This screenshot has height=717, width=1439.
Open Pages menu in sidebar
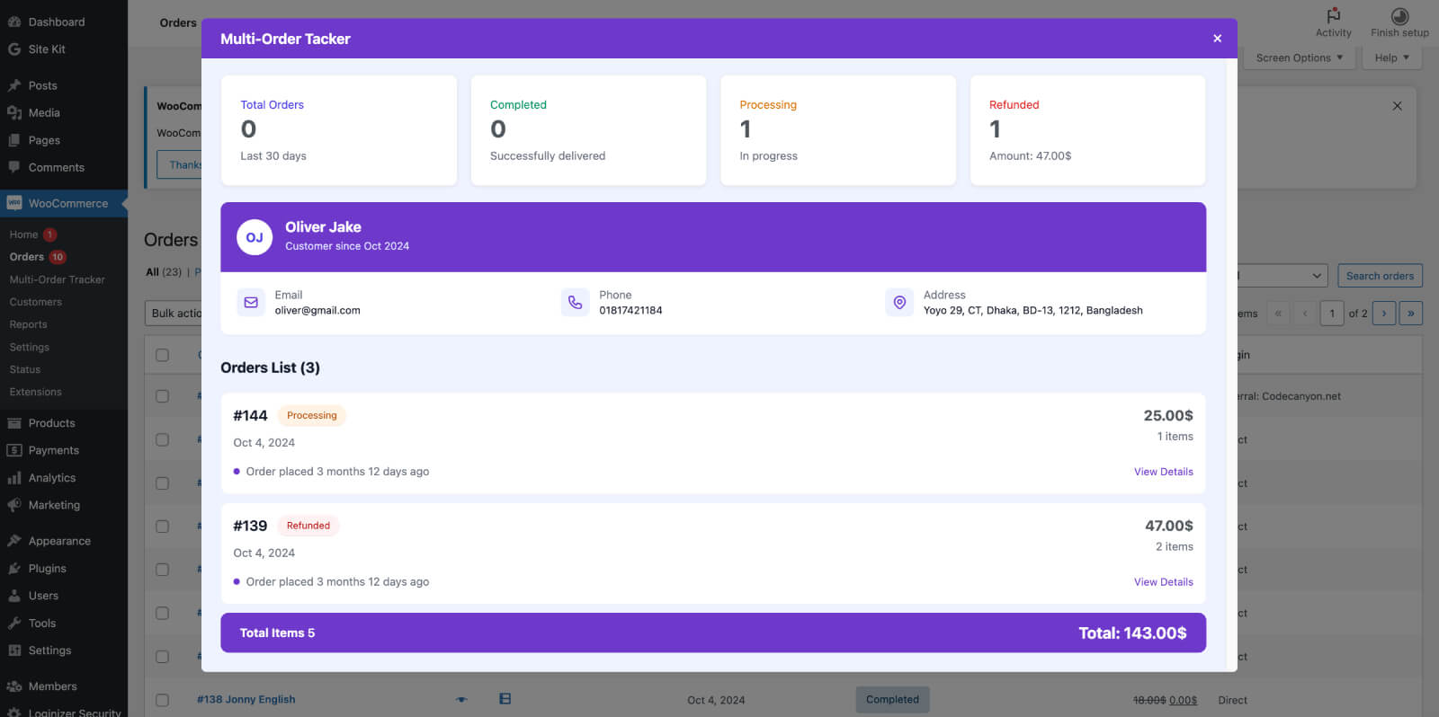pos(44,140)
